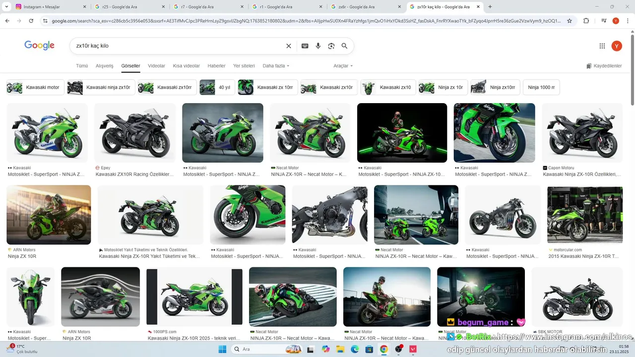Switch to the 'Alışveriş' tab

(104, 66)
